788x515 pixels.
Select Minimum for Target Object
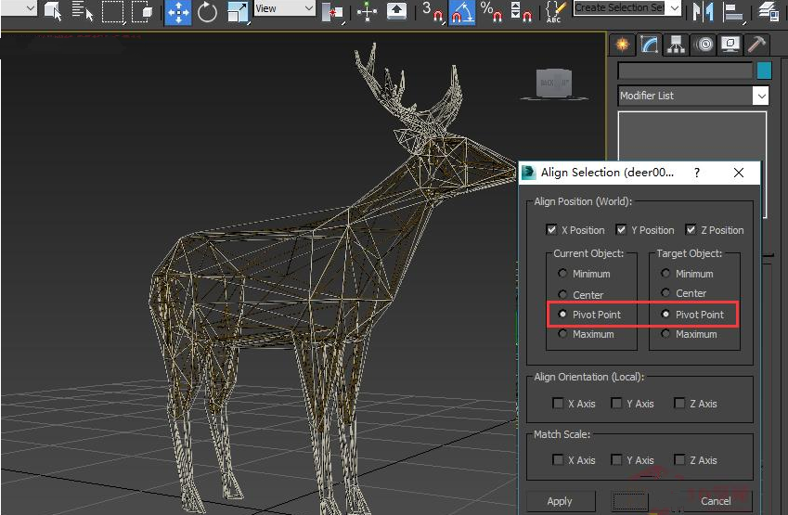point(665,274)
